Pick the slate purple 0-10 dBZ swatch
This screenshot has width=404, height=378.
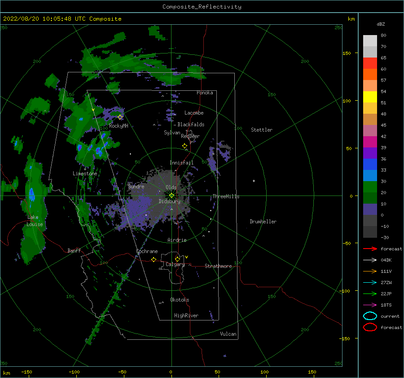click(x=370, y=209)
